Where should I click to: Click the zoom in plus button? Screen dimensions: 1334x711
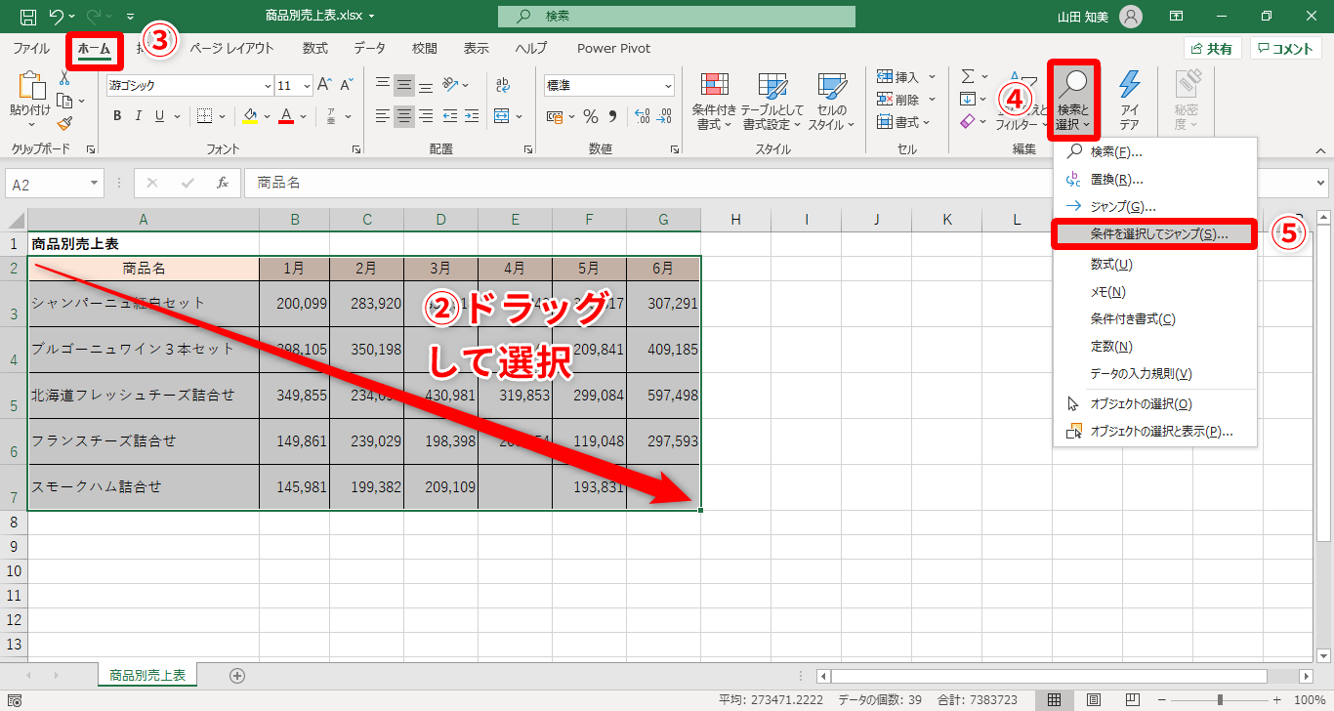tap(1276, 700)
